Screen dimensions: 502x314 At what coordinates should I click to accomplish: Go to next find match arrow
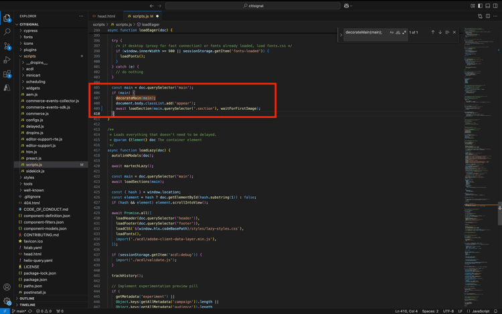click(440, 32)
